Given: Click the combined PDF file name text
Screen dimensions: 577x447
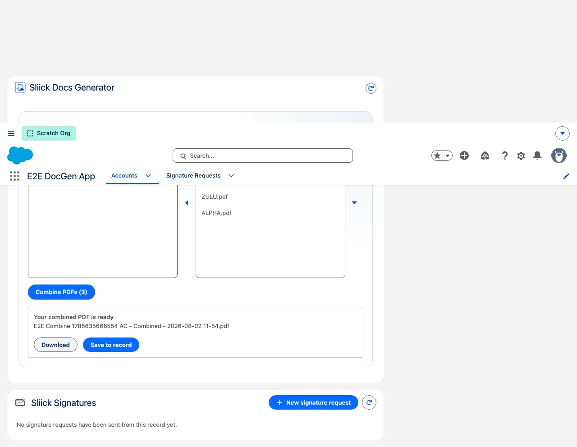Looking at the screenshot, I should click(x=132, y=326).
